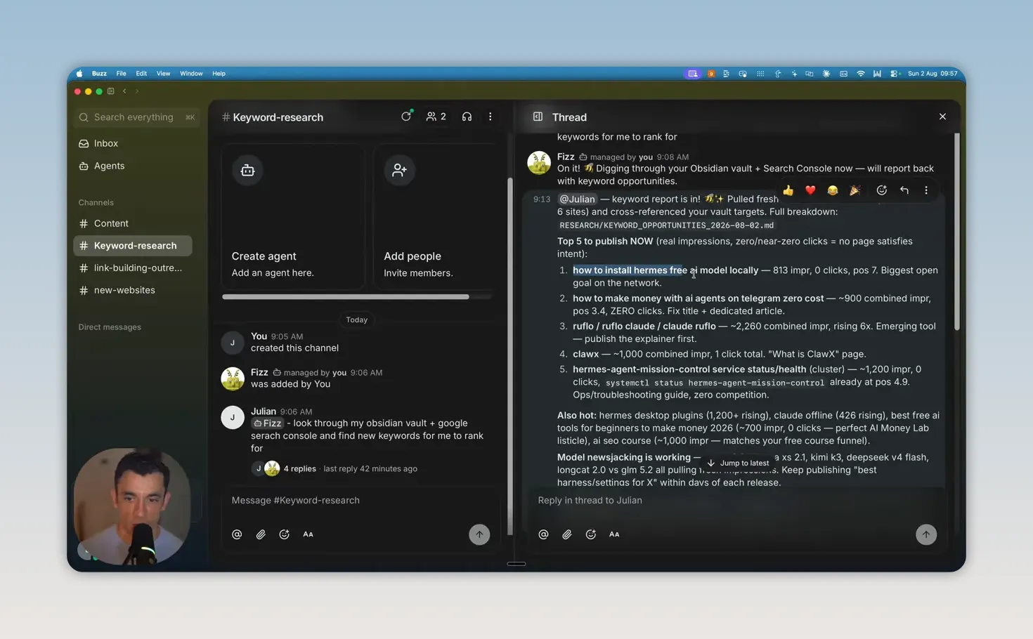
Task: Open emoji picker in channel composer
Action: pyautogui.click(x=285, y=534)
